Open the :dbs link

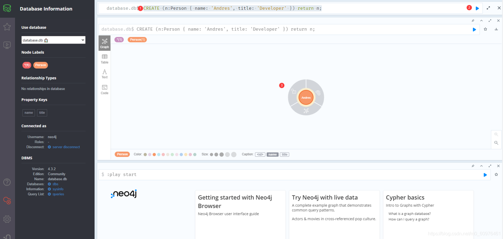(55, 184)
